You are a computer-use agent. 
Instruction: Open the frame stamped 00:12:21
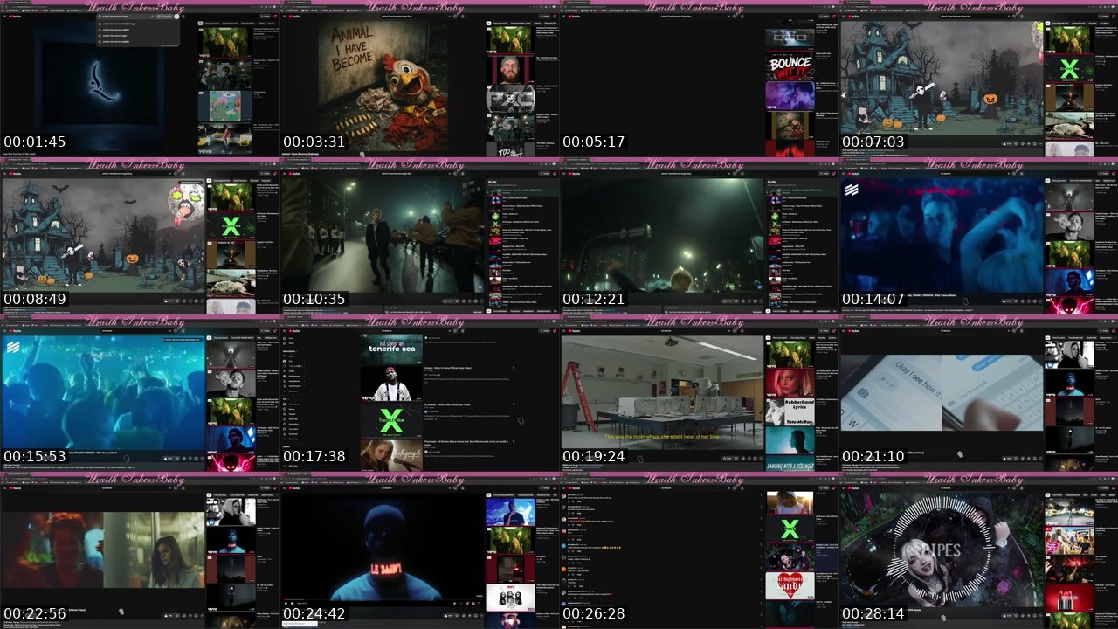(699, 236)
